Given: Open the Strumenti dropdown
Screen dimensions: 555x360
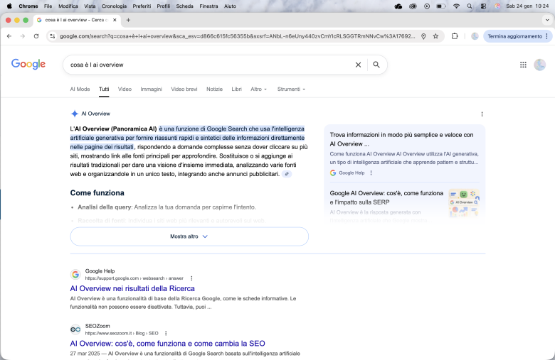Looking at the screenshot, I should 291,89.
